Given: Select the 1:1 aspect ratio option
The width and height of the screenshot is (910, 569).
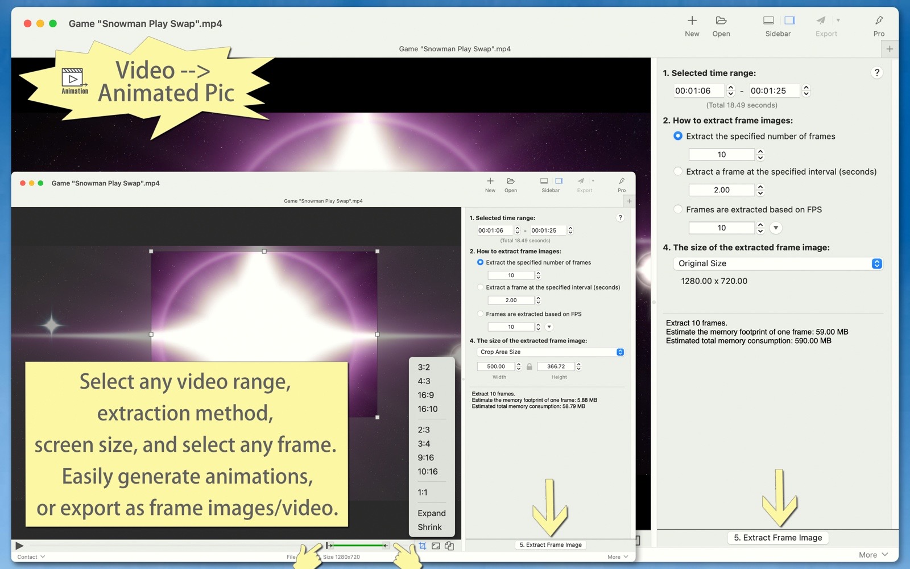Looking at the screenshot, I should (x=423, y=492).
